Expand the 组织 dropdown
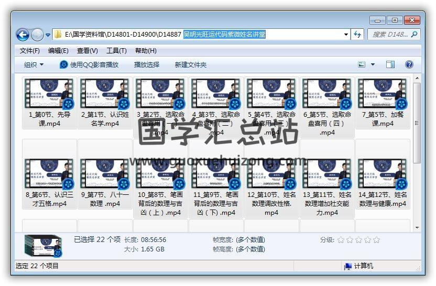The width and height of the screenshot is (436, 286). click(x=34, y=65)
